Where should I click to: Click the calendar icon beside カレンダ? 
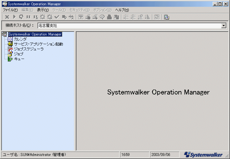(x=10, y=39)
